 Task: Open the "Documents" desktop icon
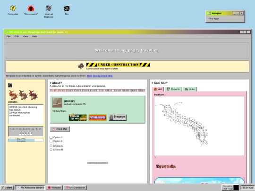tap(31, 10)
